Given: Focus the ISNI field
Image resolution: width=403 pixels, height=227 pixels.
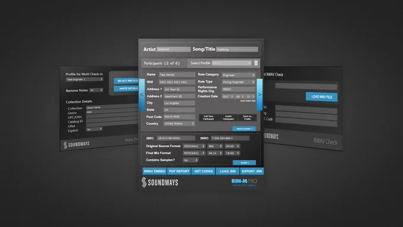Looking at the screenshot, I should tap(177, 82).
